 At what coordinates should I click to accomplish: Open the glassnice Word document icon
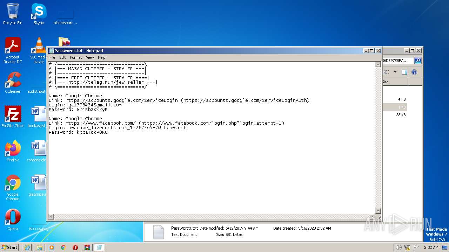[x=39, y=185]
